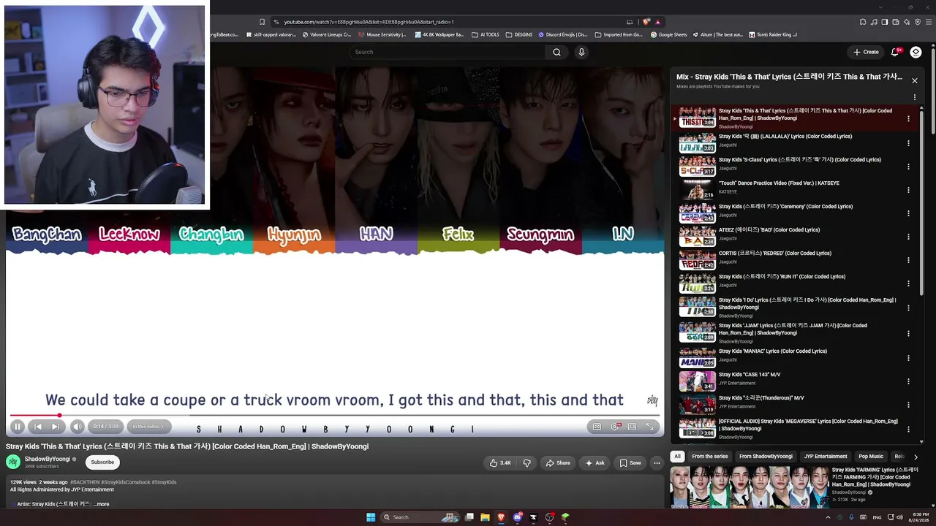The width and height of the screenshot is (936, 526).
Task: Select 'JYP Entertainment' filter chip
Action: (826, 457)
